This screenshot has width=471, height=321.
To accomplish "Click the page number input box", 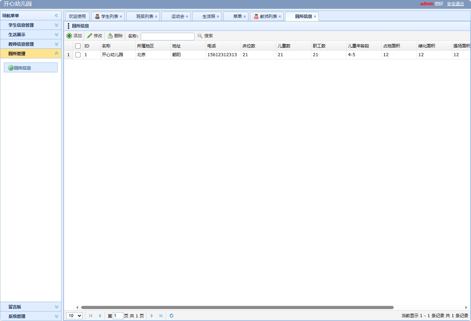I will pos(118,316).
